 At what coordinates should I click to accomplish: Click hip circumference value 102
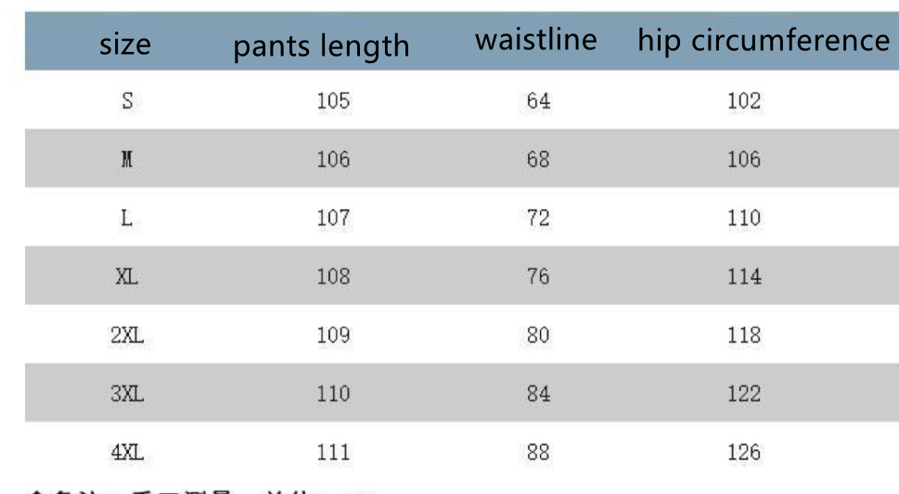pyautogui.click(x=743, y=101)
